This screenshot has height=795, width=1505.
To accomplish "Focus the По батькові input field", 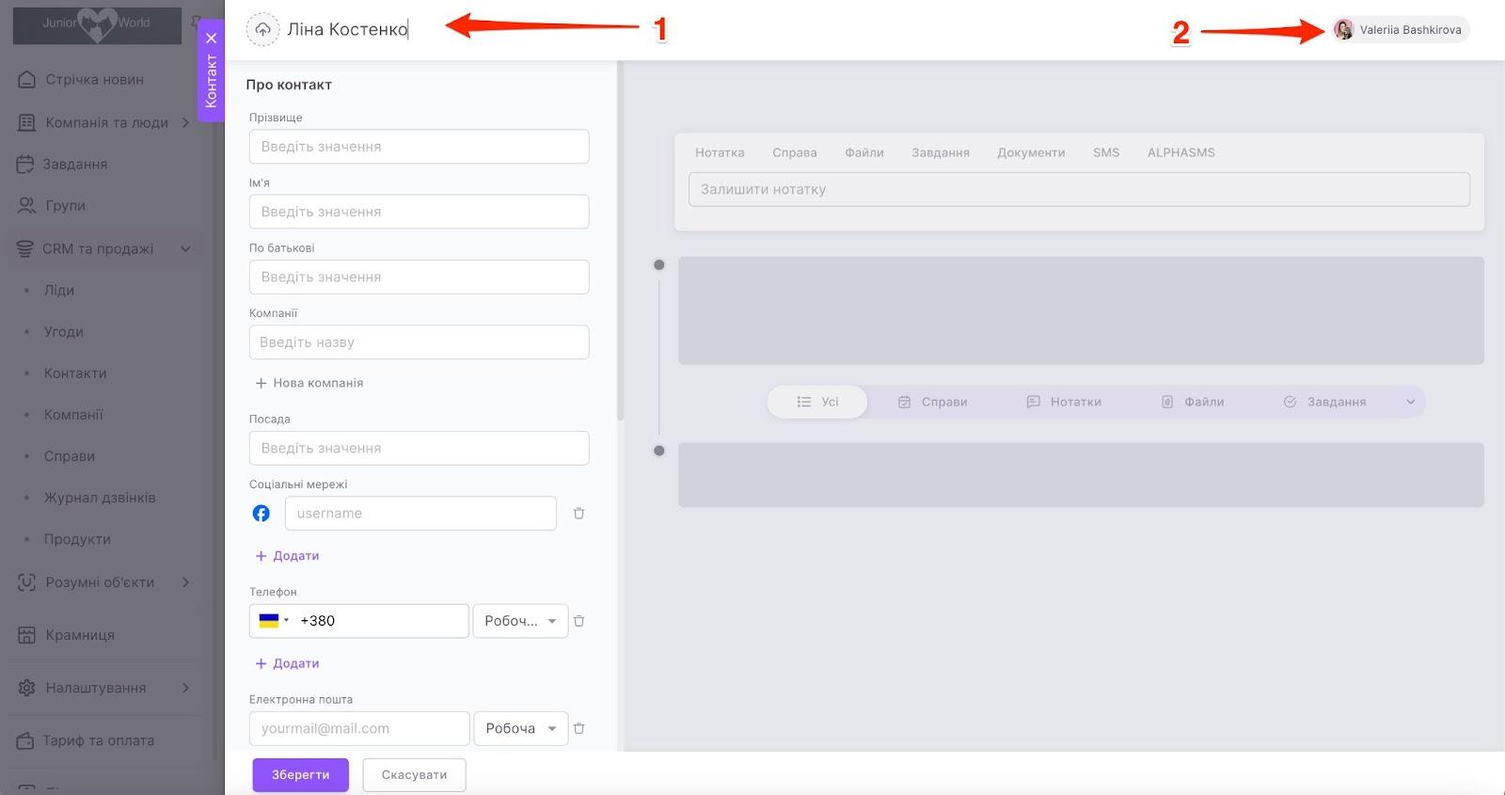I will click(420, 277).
